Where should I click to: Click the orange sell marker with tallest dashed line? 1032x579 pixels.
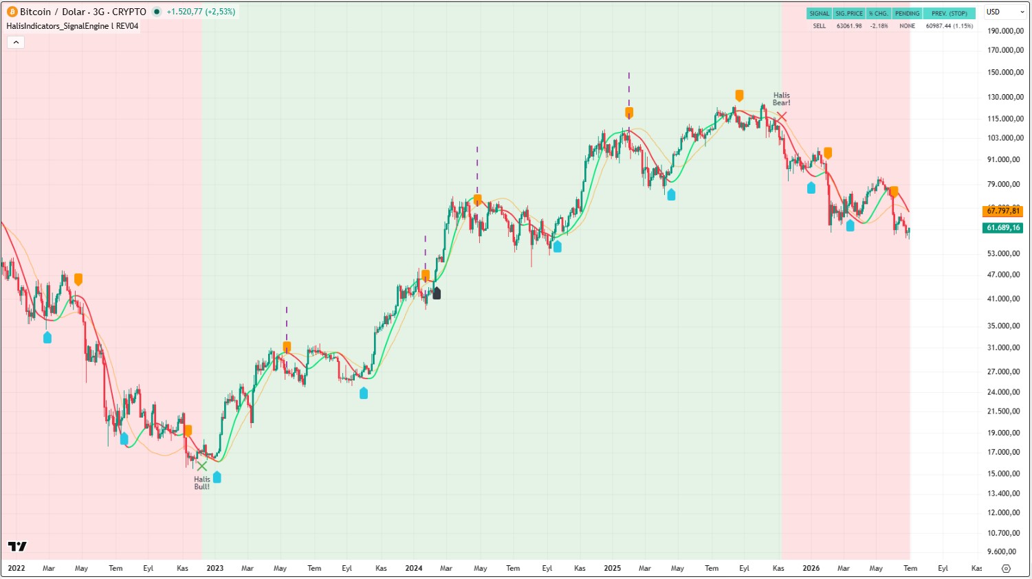tap(629, 113)
